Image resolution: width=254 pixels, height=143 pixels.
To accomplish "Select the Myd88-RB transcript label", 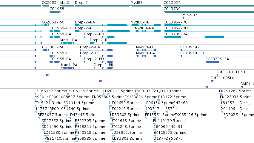I will tap(140, 22).
